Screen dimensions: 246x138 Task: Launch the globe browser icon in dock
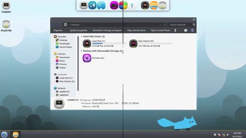(x=92, y=5)
